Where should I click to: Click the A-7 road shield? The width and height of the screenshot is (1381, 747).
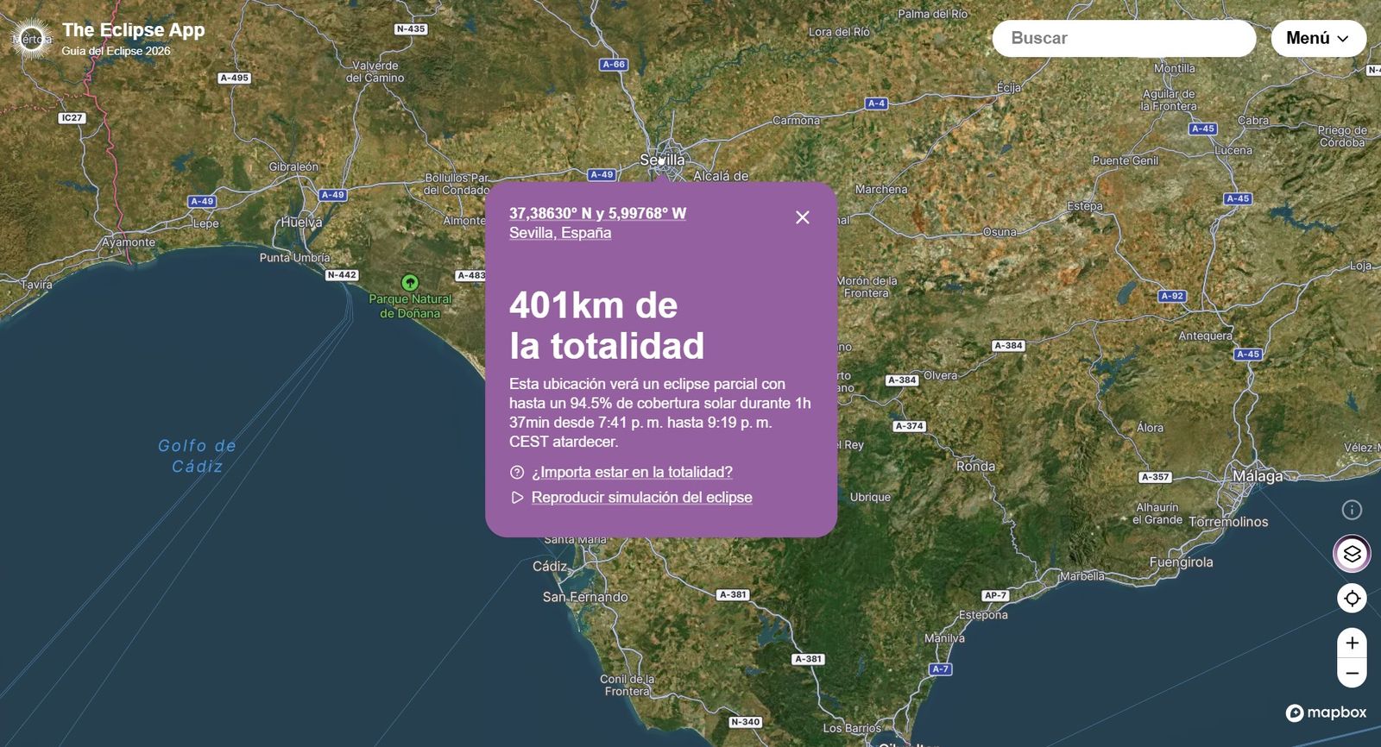coord(940,669)
